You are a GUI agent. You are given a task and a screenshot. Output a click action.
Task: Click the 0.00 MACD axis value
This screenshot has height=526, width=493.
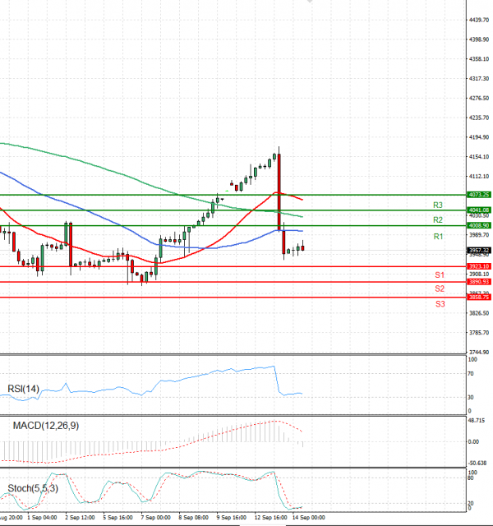pos(473,442)
